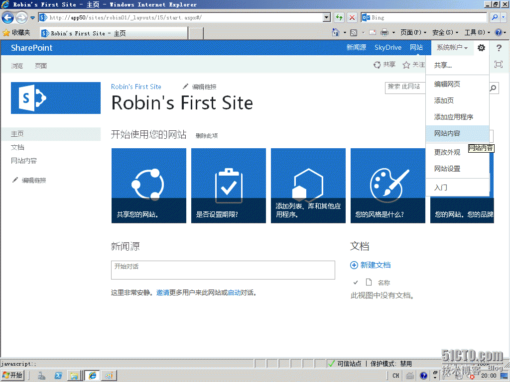Click the SharePoint site logo

click(56, 98)
